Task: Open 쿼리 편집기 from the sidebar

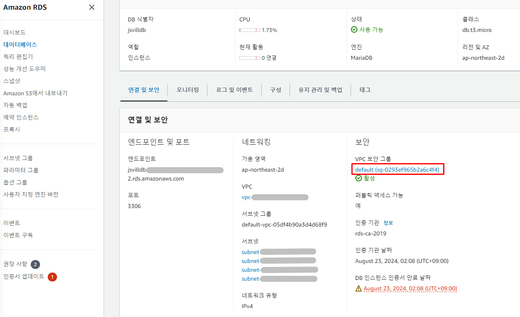Action: coord(18,57)
